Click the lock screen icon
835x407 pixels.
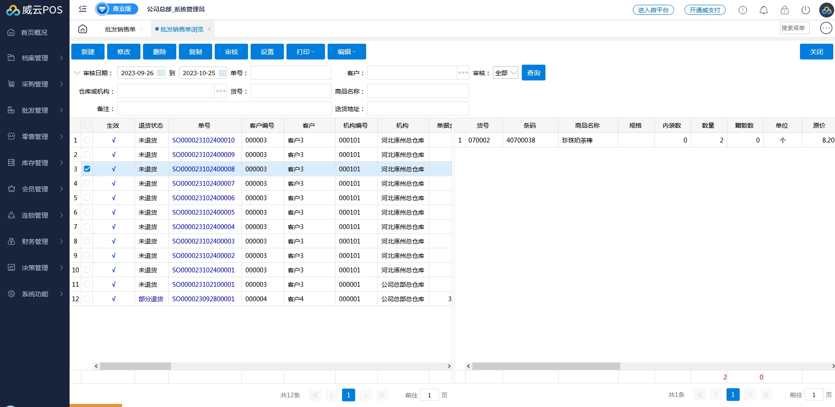(x=784, y=10)
